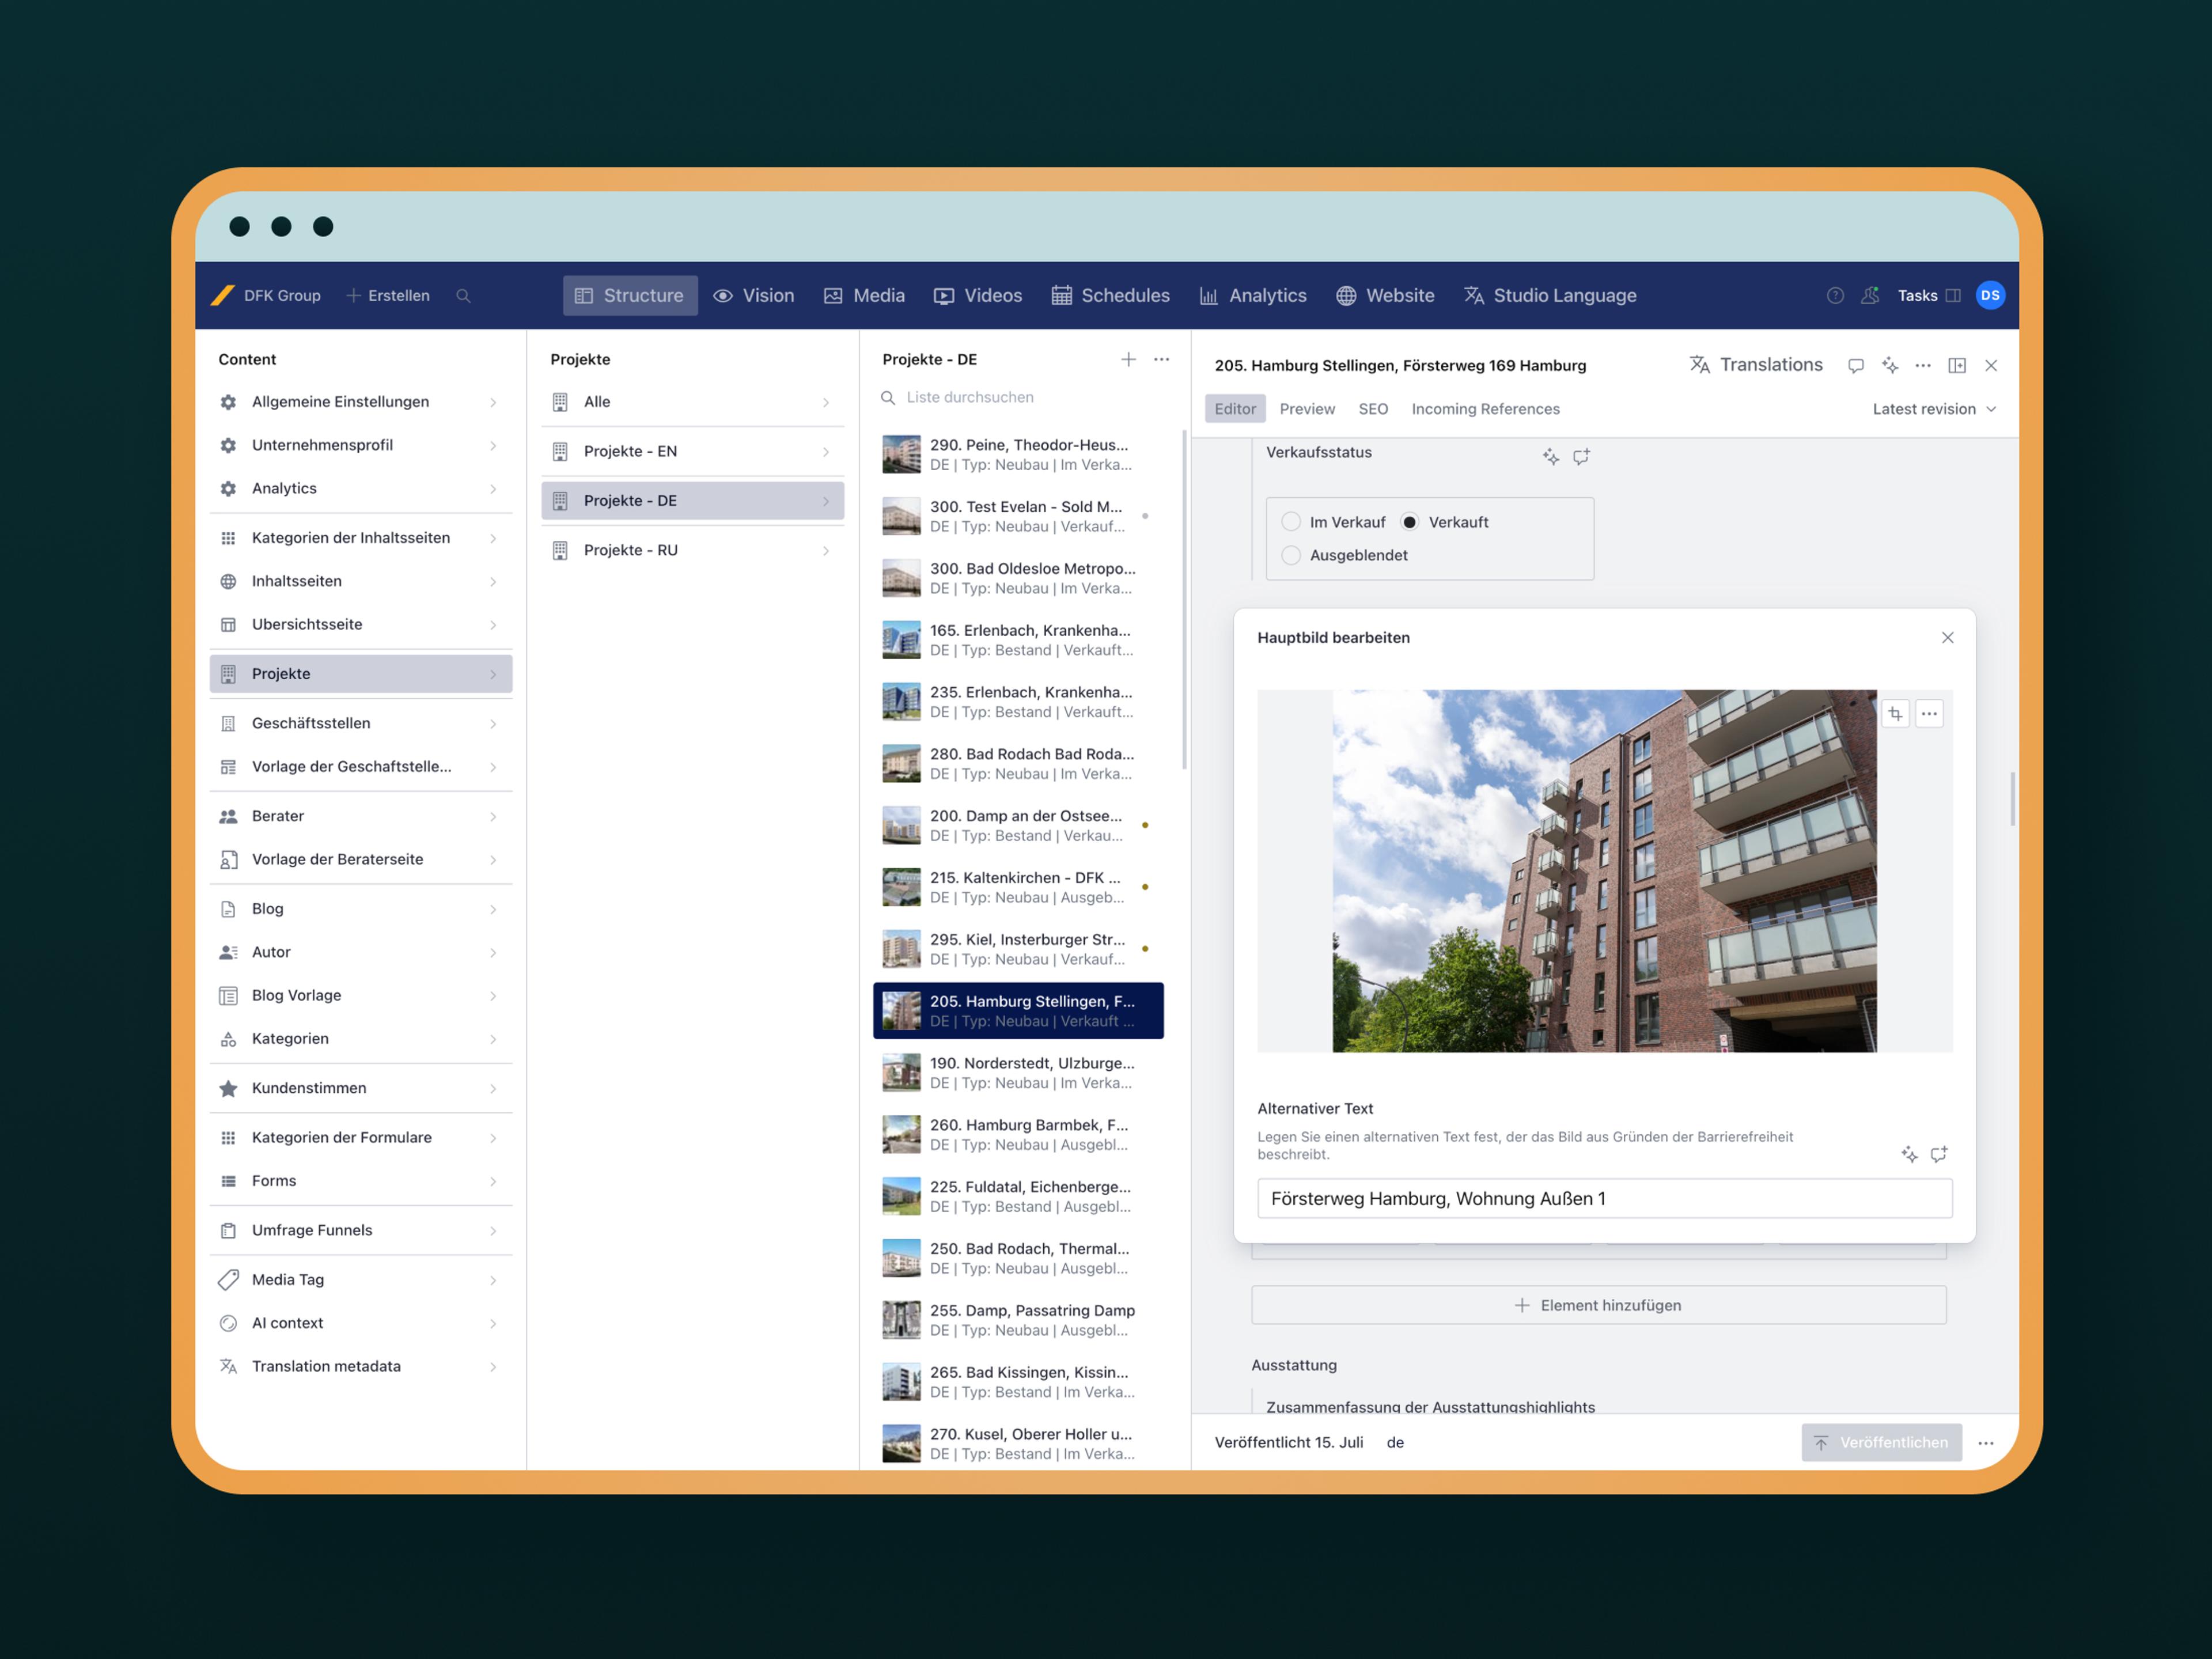Open the comment icon in the document header

pos(1856,366)
